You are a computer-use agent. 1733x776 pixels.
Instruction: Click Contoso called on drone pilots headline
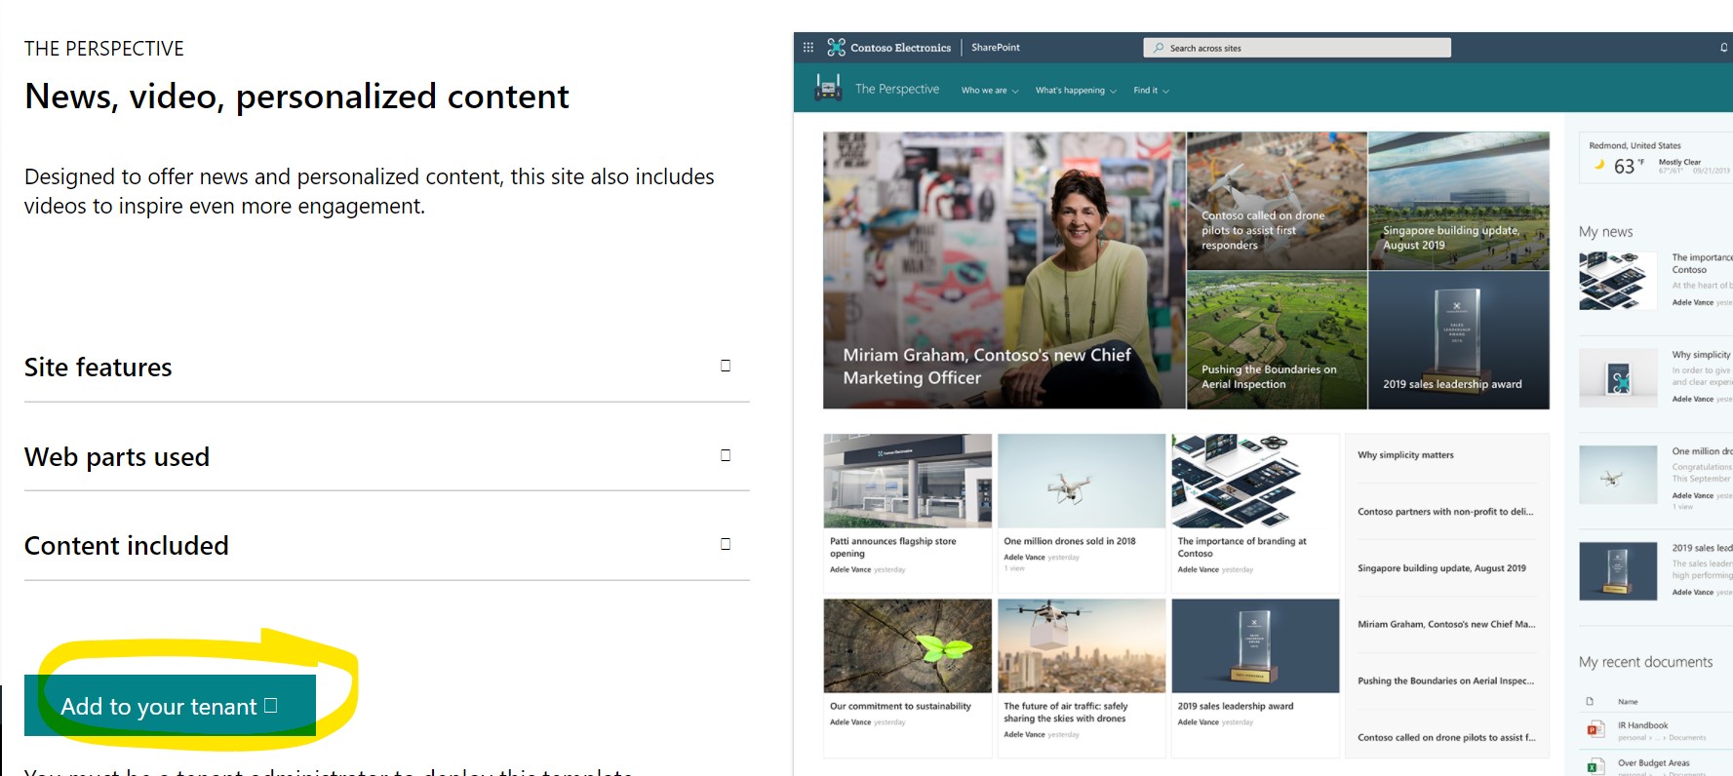pos(1446,738)
